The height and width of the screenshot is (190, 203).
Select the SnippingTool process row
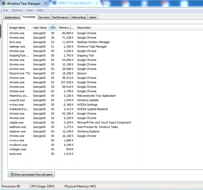(76, 55)
